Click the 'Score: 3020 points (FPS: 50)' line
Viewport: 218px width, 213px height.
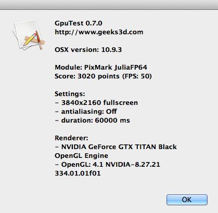point(103,76)
